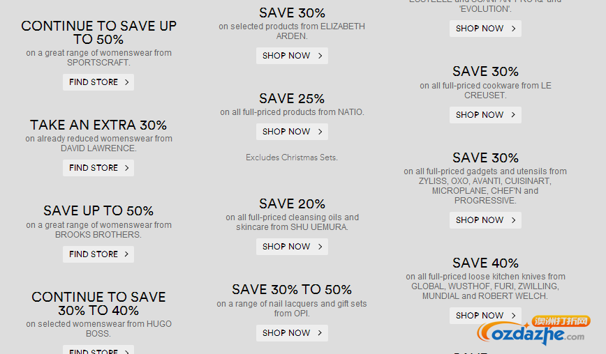
Task: Click chevron arrow on Le Creuset Shop Now
Action: click(x=513, y=115)
